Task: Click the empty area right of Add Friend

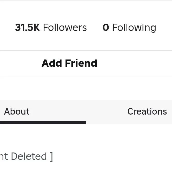Action: (x=135, y=63)
